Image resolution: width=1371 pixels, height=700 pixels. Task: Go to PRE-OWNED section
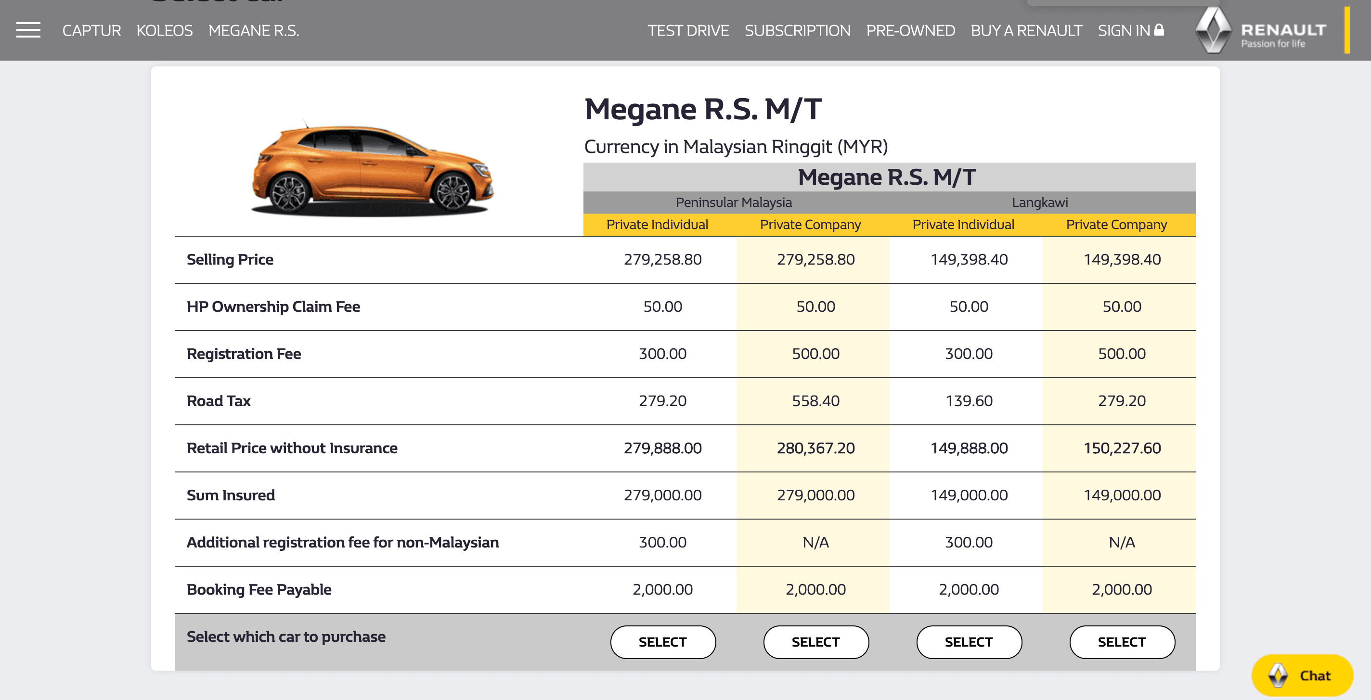pyautogui.click(x=910, y=31)
